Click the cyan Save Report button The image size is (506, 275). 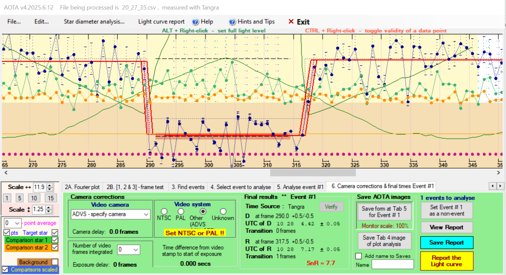pos(446,243)
